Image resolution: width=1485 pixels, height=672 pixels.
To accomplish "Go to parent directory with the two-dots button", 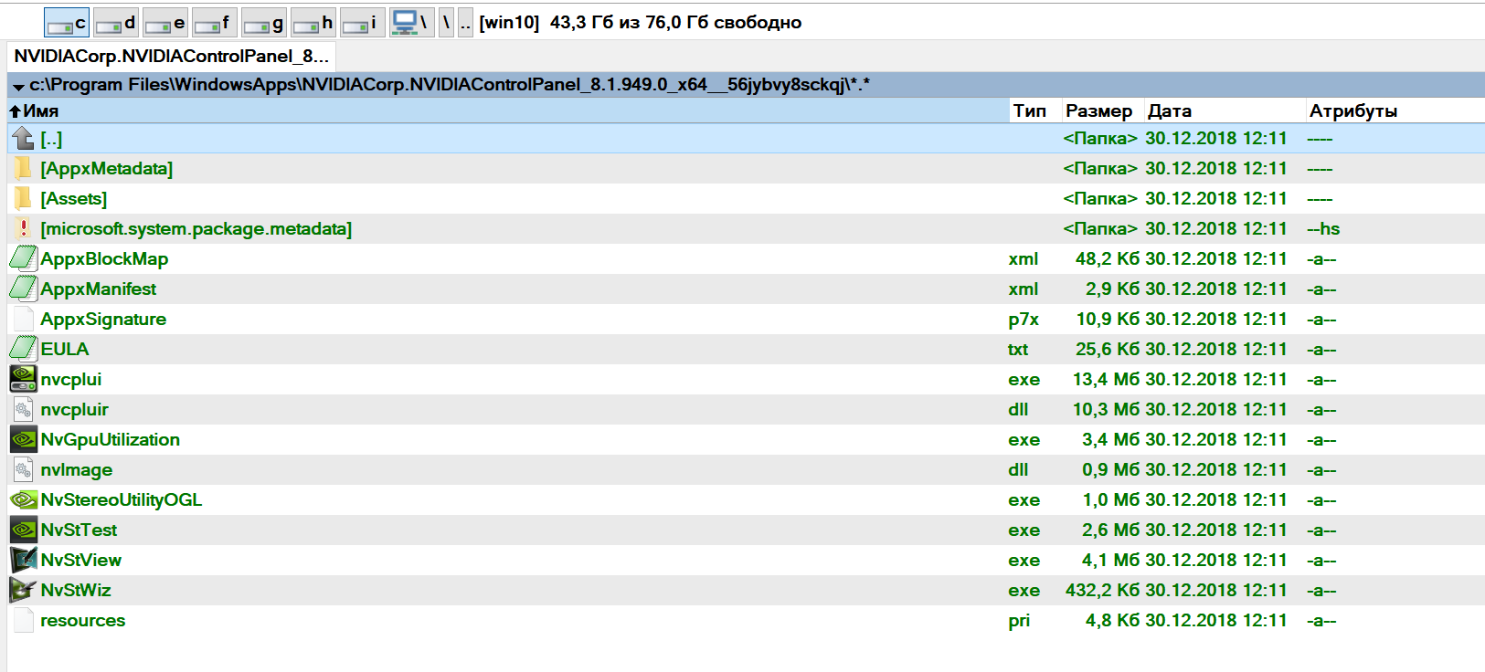I will pos(465,23).
